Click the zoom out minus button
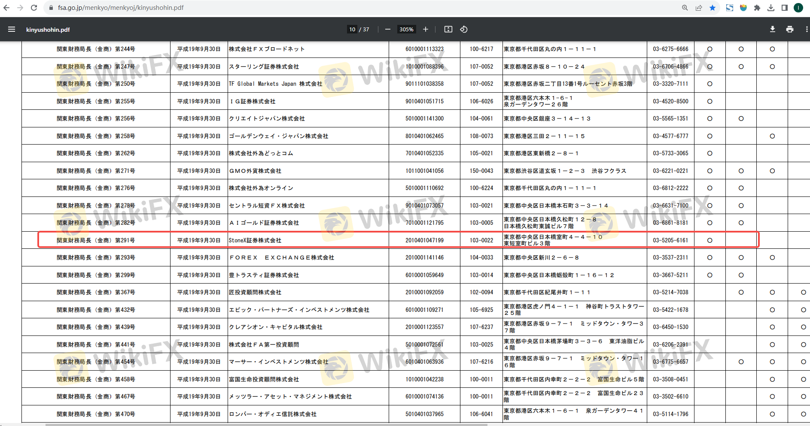Image resolution: width=810 pixels, height=426 pixels. (x=388, y=29)
